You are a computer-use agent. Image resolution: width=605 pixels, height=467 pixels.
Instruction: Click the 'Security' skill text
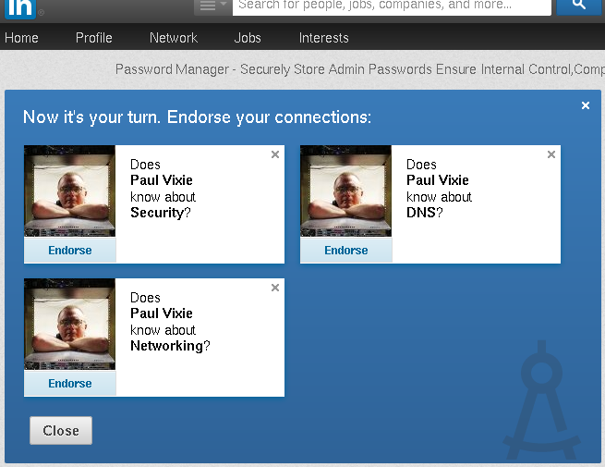pyautogui.click(x=157, y=213)
